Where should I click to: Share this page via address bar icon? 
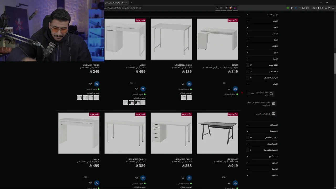(226, 8)
